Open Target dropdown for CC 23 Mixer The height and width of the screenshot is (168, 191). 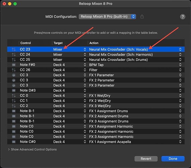pos(85,49)
